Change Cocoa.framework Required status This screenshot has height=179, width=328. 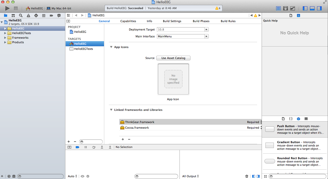coord(254,128)
